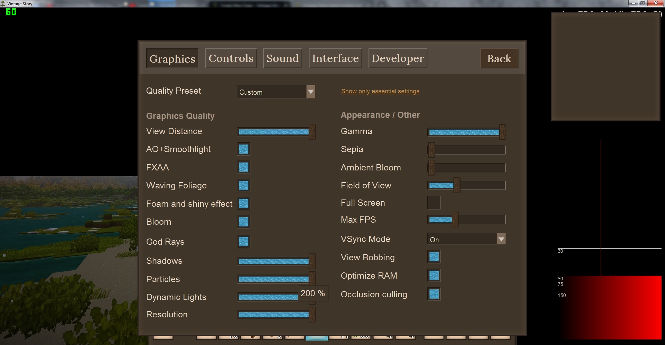Turn off Waving Foliage
This screenshot has width=665, height=345.
coord(243,186)
